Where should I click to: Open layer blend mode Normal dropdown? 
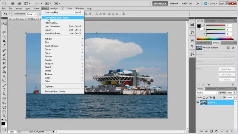coord(207,93)
